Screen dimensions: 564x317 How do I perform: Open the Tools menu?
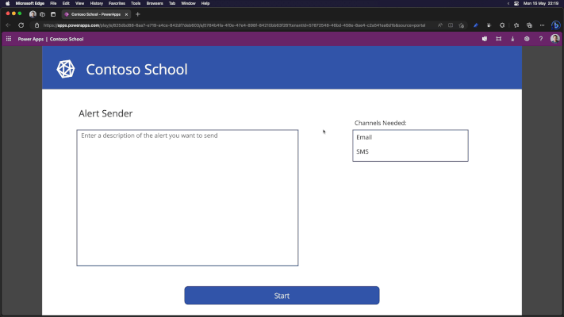(136, 3)
